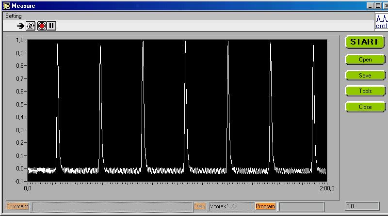Maximize the Measure window

(378, 6)
